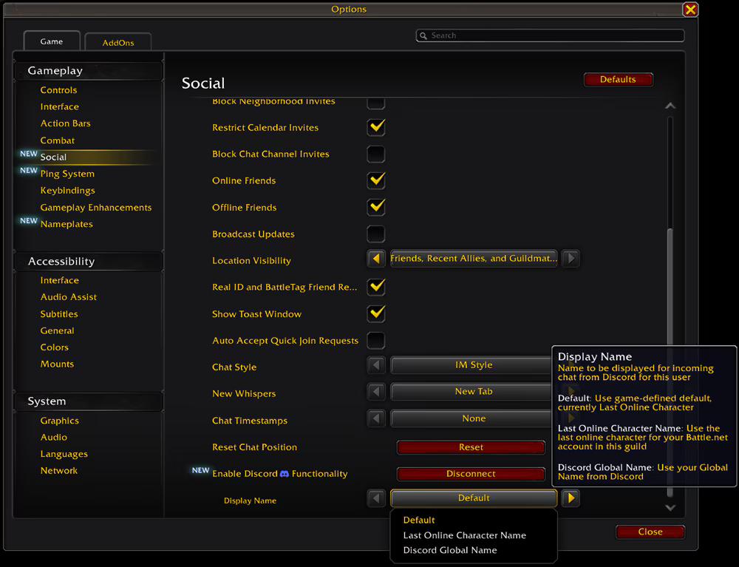Click New Whispers previous arrow

pyautogui.click(x=376, y=392)
